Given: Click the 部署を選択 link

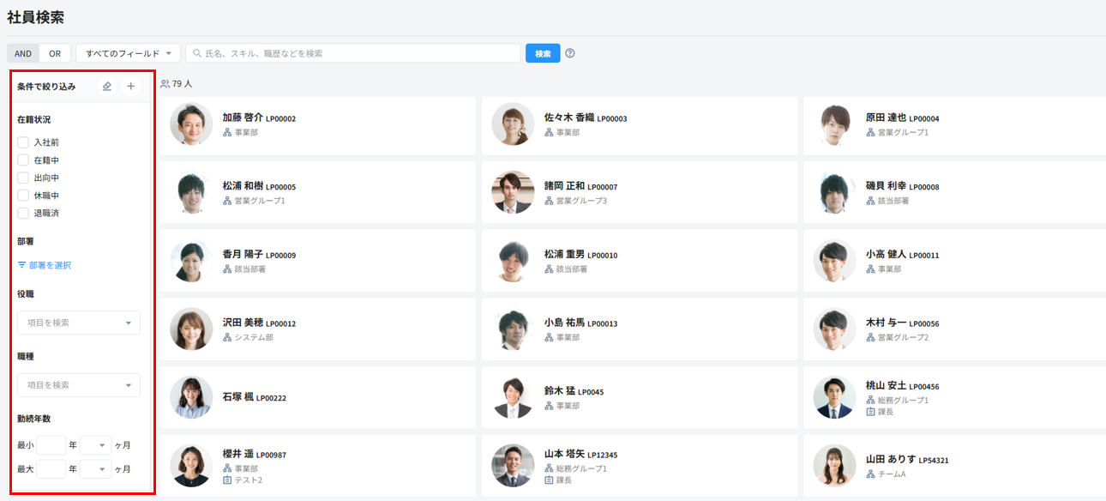Looking at the screenshot, I should (x=50, y=266).
